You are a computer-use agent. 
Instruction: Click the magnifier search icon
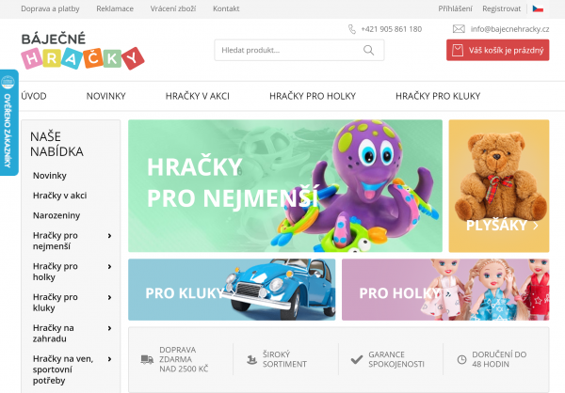368,50
